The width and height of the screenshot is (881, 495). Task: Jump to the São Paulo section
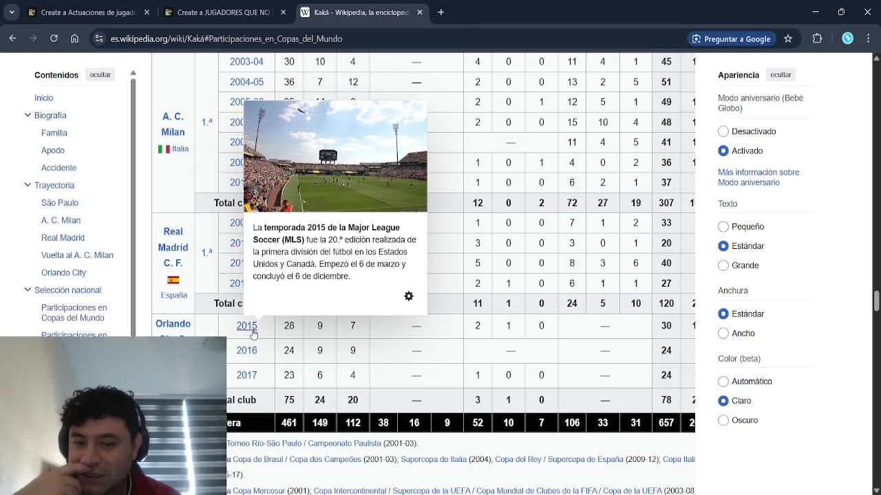60,203
